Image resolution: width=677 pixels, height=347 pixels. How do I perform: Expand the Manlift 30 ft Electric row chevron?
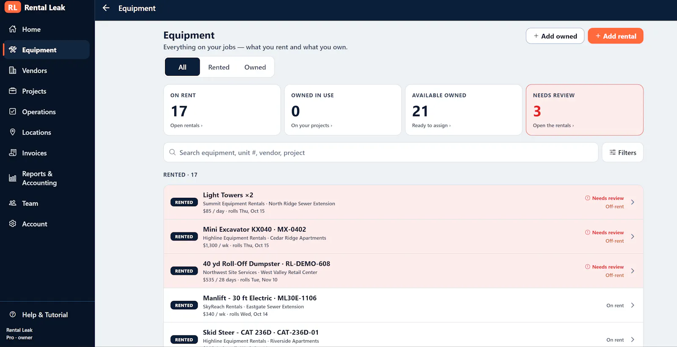pyautogui.click(x=633, y=306)
